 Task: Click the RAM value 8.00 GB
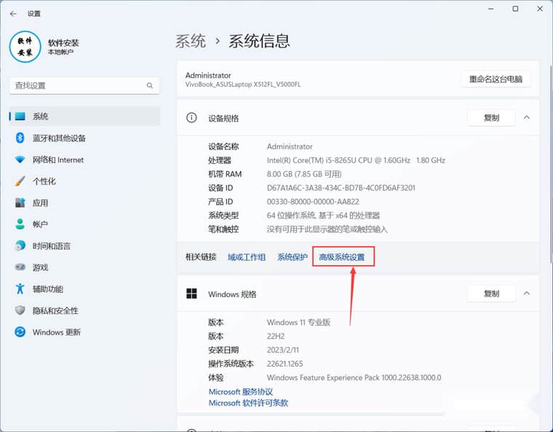tap(304, 174)
